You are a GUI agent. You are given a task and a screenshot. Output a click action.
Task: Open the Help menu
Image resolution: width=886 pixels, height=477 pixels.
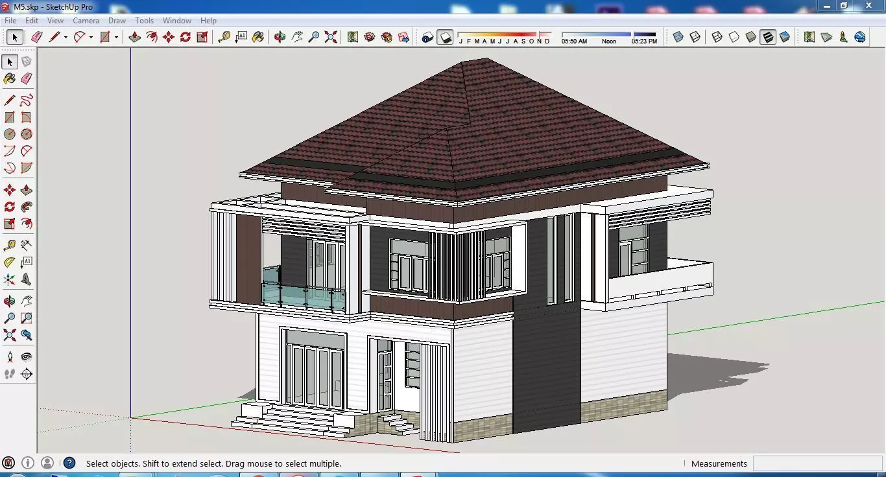tap(208, 21)
